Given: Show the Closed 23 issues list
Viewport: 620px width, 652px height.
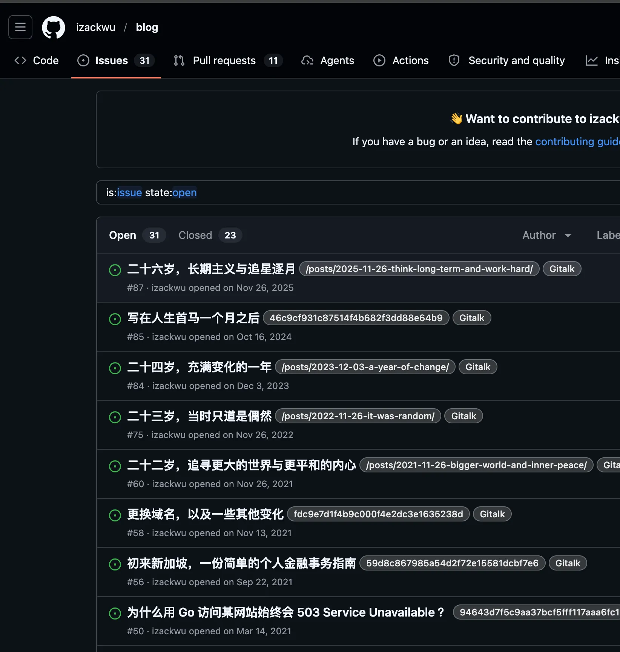Looking at the screenshot, I should tap(210, 235).
